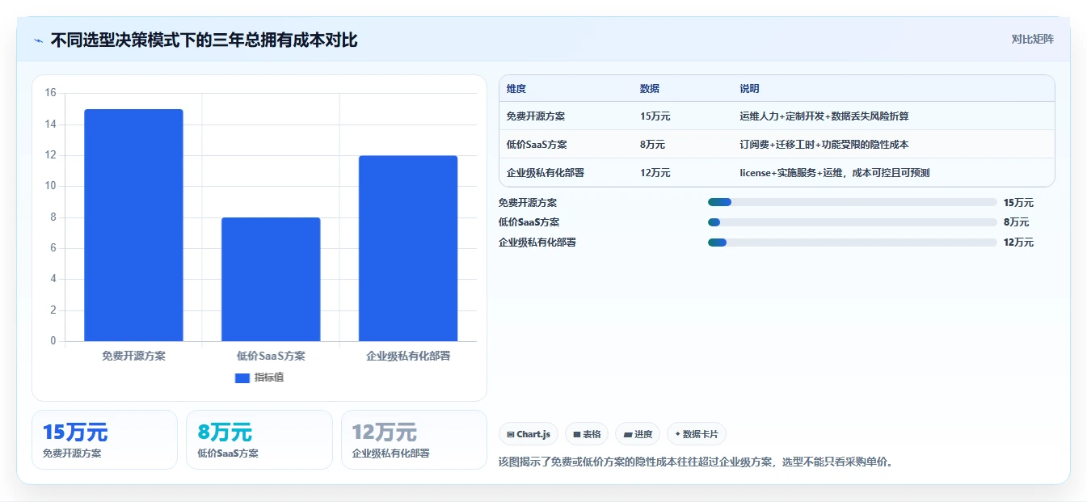Click the 免费开源方案 progress bar
Image resolution: width=1087 pixels, height=502 pixels.
[852, 202]
